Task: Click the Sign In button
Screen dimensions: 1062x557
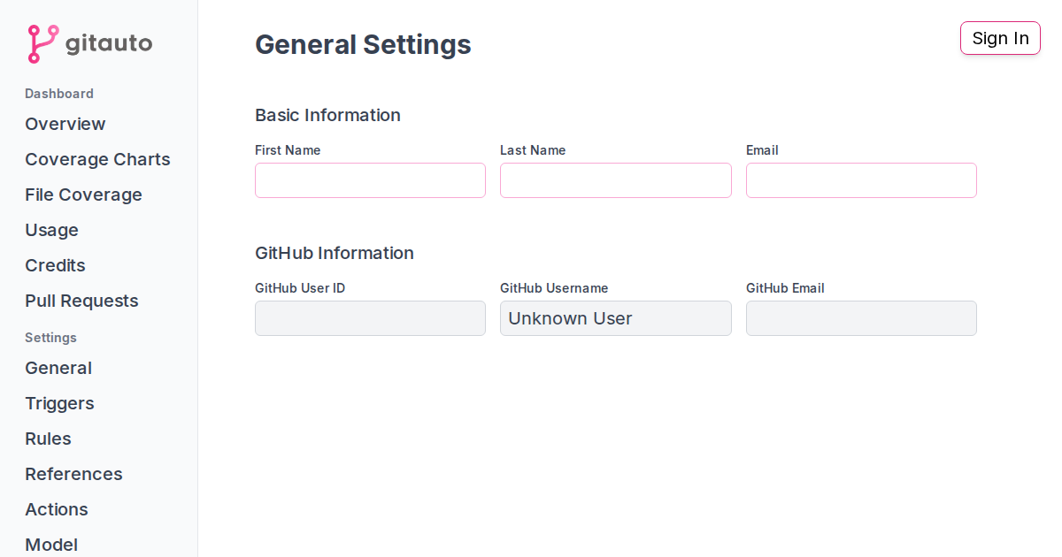Action: [x=1000, y=38]
